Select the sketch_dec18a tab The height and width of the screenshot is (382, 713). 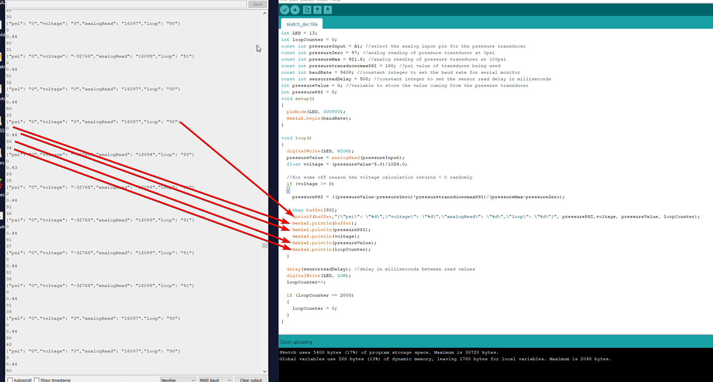point(301,23)
